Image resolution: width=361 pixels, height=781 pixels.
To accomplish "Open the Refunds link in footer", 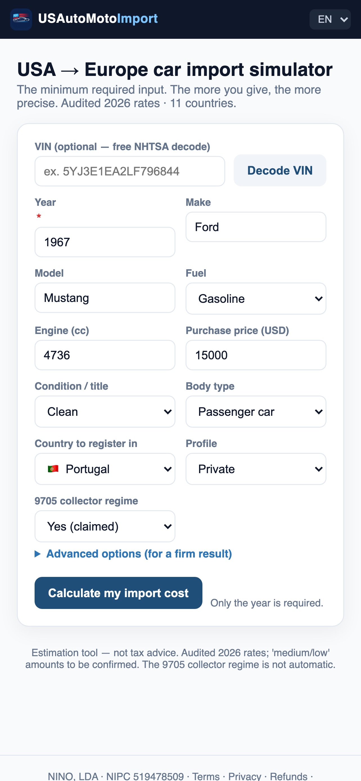I will (x=288, y=777).
